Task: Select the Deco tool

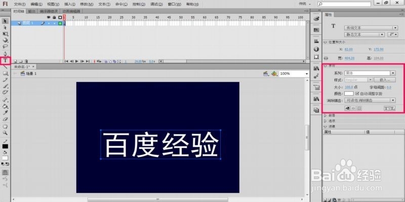Action: pyautogui.click(x=5, y=92)
